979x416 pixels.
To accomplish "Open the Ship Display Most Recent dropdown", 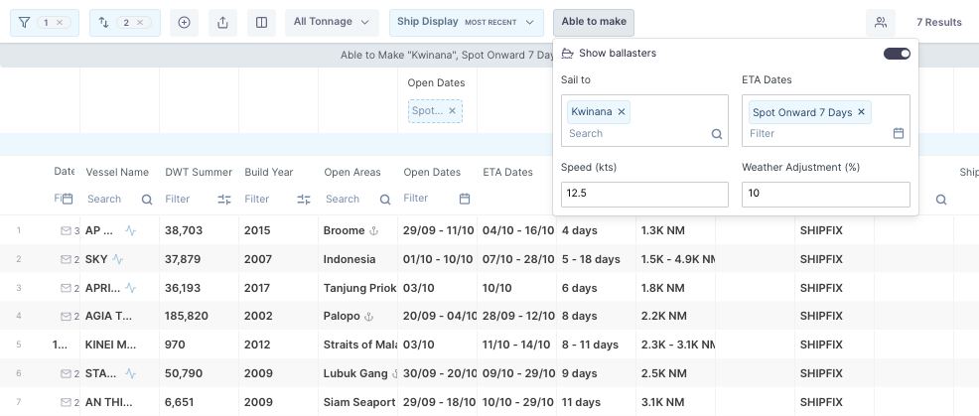I will click(466, 22).
